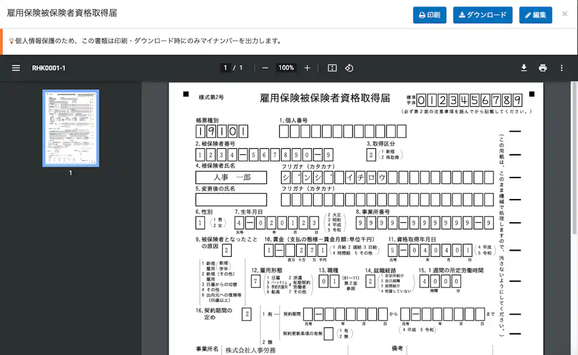Print the document using the toolbar printer icon
The image size is (578, 355).
542,68
